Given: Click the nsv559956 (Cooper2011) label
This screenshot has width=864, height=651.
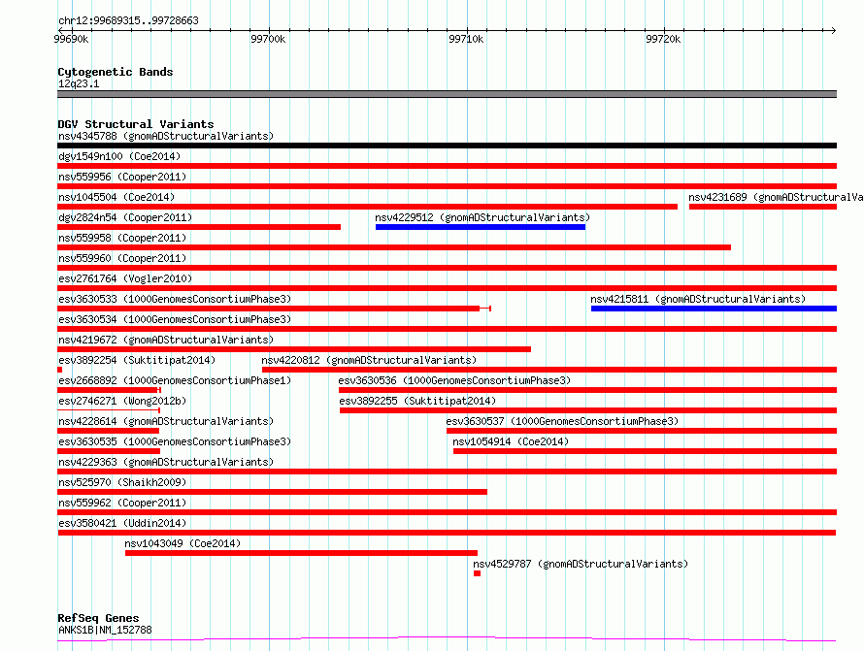Looking at the screenshot, I should 122,177.
